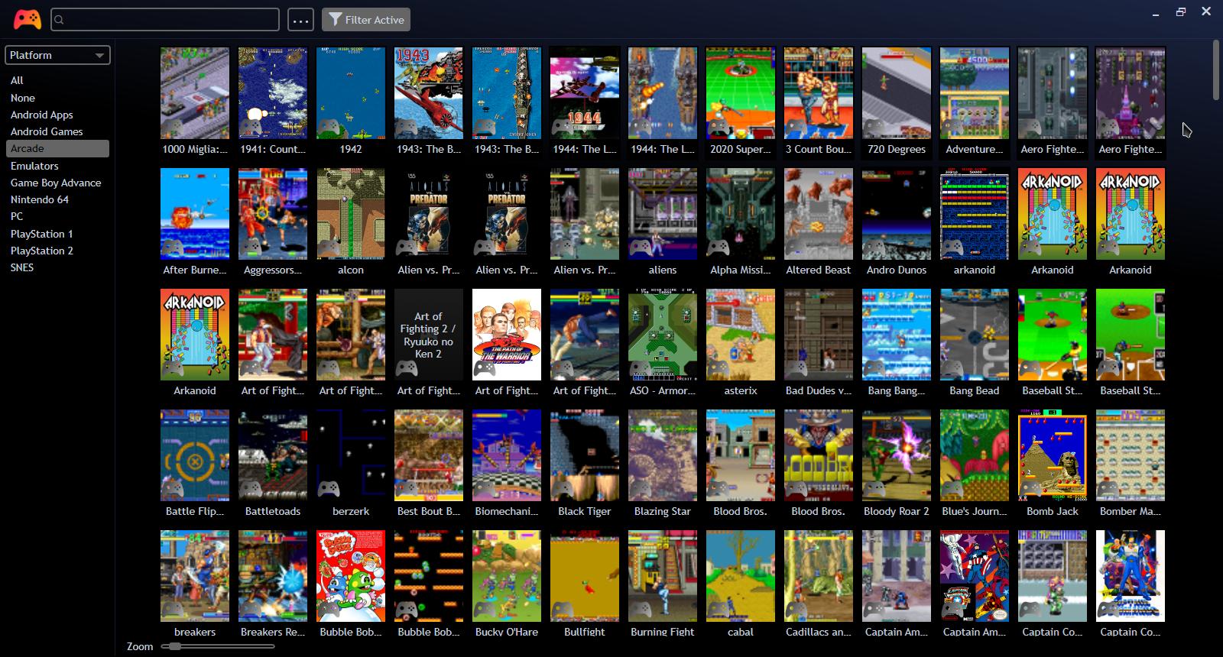The width and height of the screenshot is (1223, 657).
Task: Click the search magnifier icon
Action: click(x=60, y=20)
